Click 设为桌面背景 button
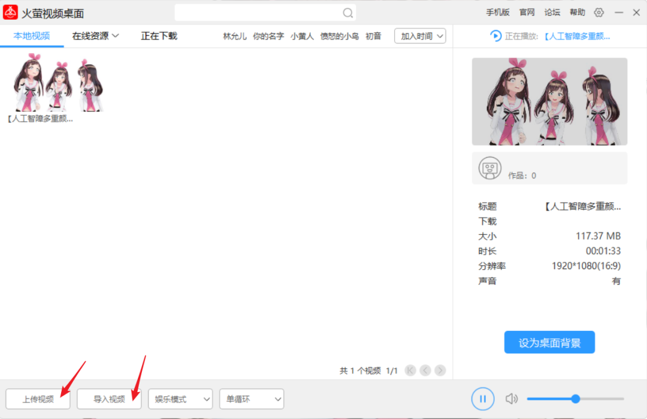This screenshot has width=647, height=419. pos(549,342)
